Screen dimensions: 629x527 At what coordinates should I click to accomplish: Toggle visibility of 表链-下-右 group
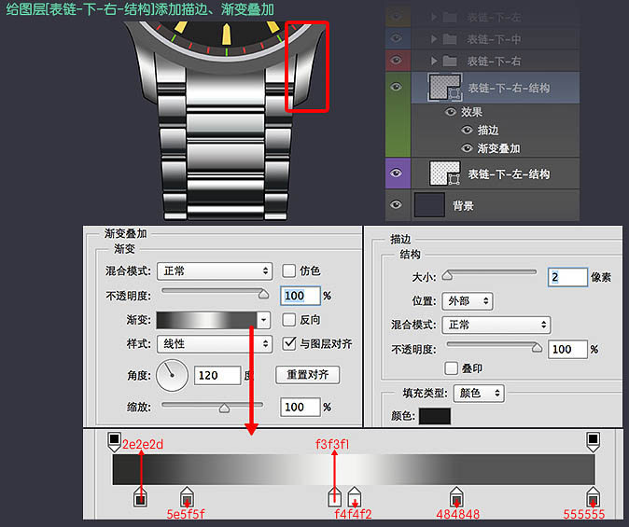pyautogui.click(x=396, y=60)
